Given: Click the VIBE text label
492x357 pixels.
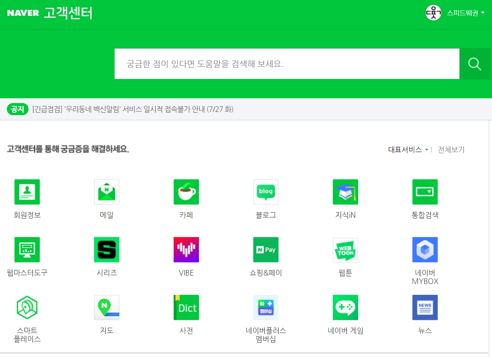Looking at the screenshot, I should point(186,273).
